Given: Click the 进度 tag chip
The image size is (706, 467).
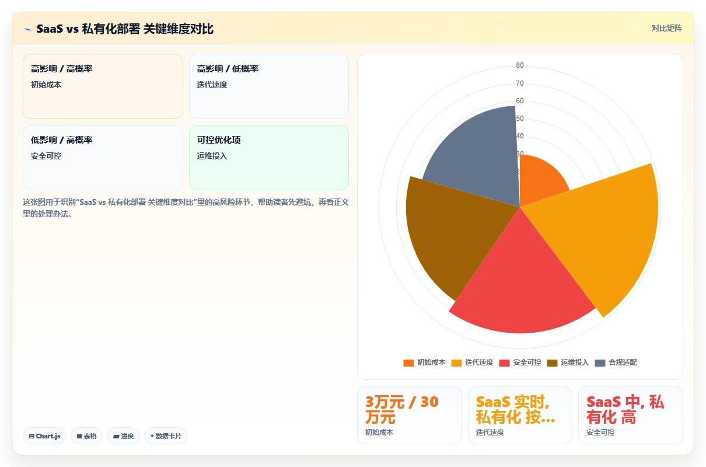Looking at the screenshot, I should click(123, 436).
